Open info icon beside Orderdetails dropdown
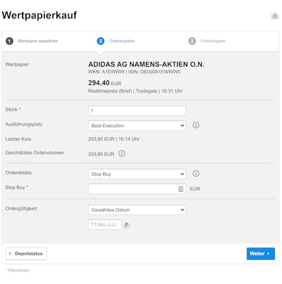Viewport: 282px width, 284px height. click(196, 173)
